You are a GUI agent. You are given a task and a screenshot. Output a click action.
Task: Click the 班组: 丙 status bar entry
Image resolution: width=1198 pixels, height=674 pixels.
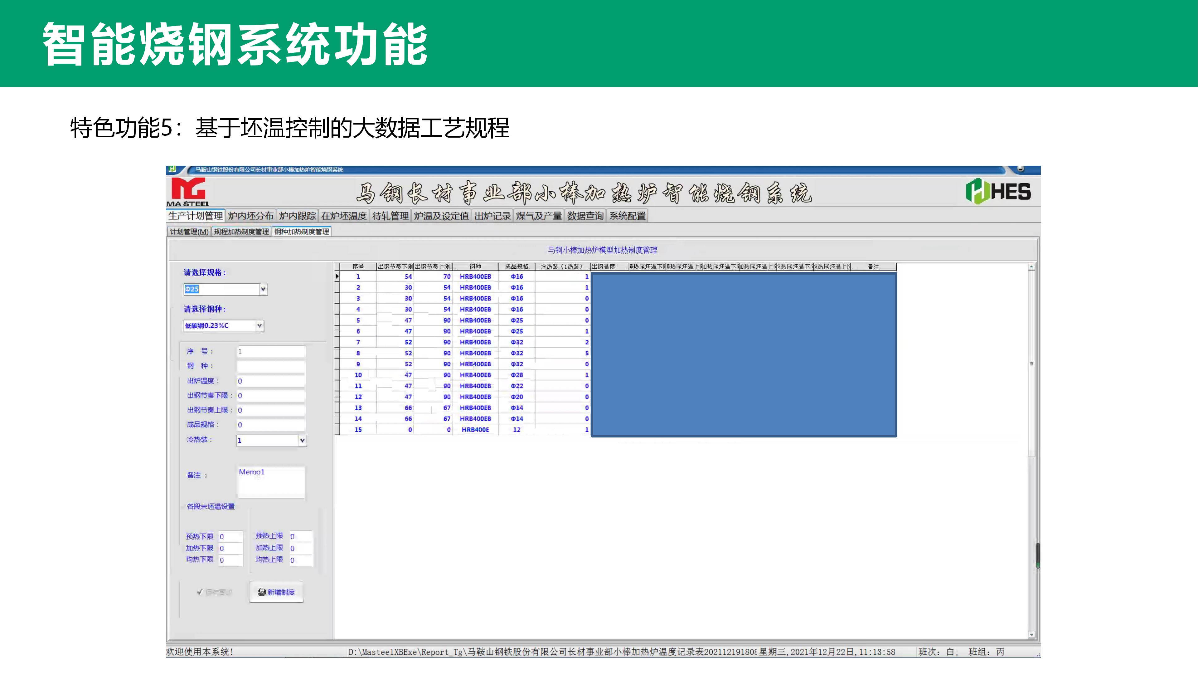pos(987,652)
